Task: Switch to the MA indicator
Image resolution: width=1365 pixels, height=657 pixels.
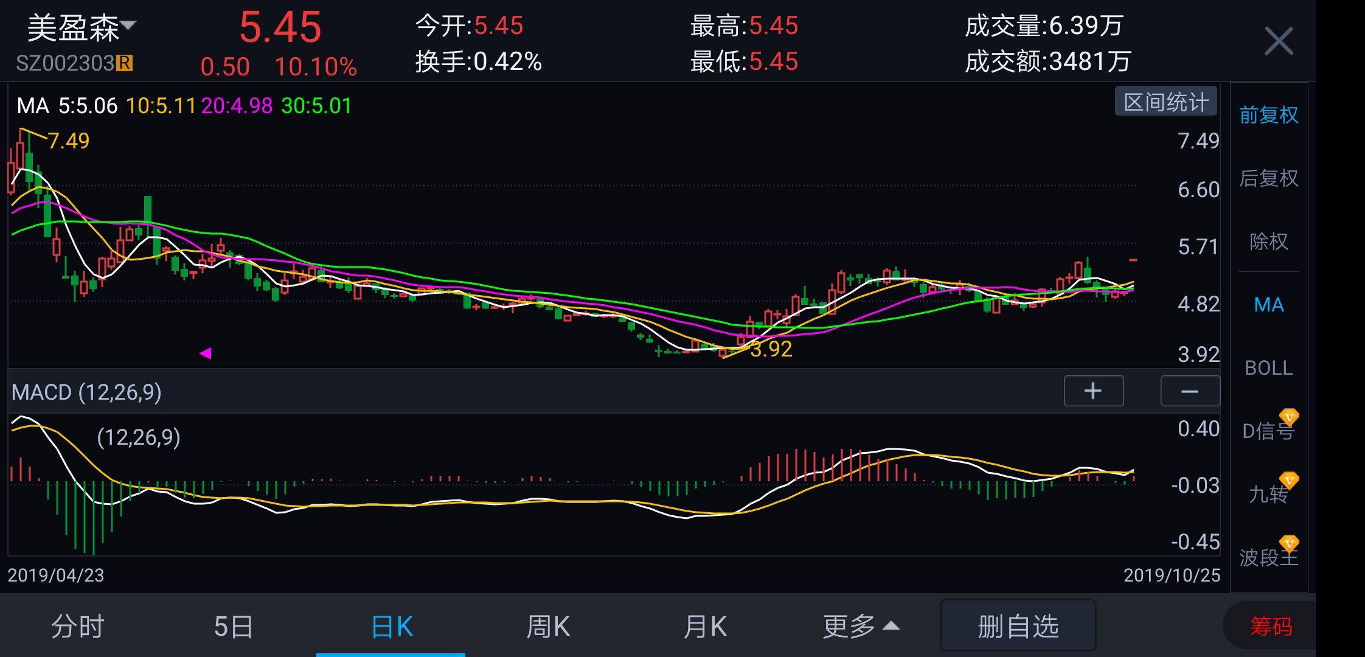Action: 1268,304
